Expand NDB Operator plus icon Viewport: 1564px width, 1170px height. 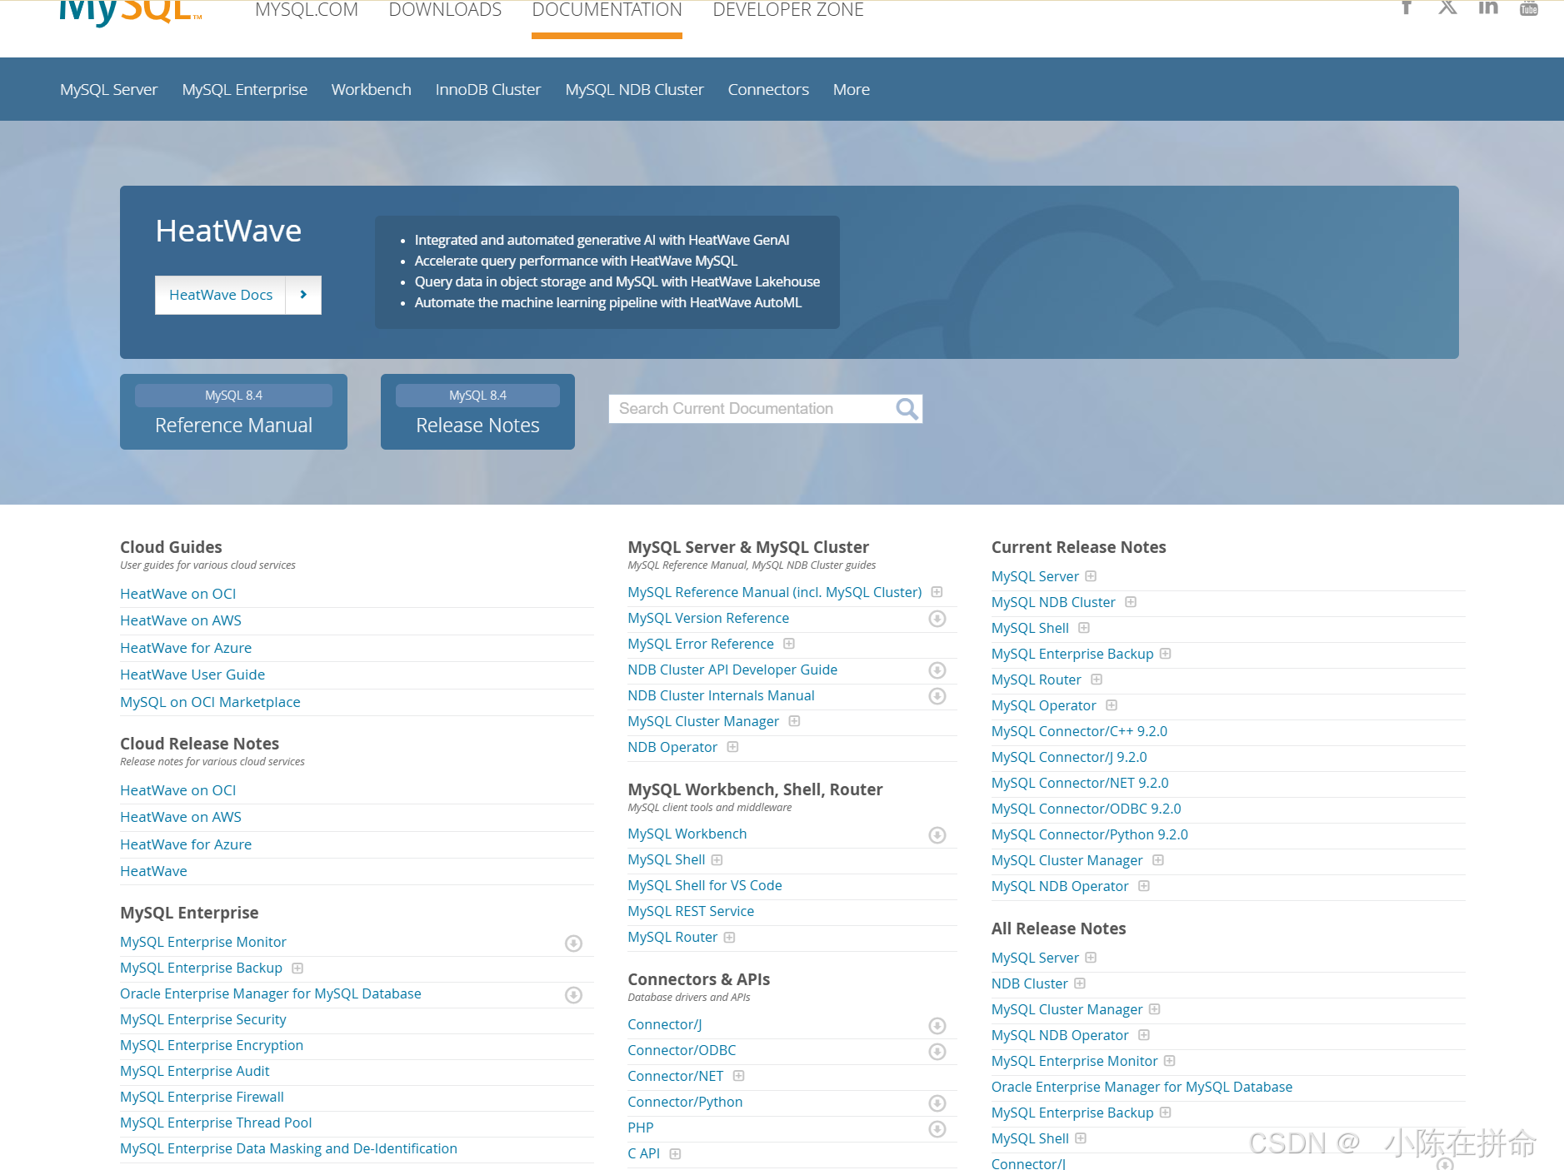point(732,747)
